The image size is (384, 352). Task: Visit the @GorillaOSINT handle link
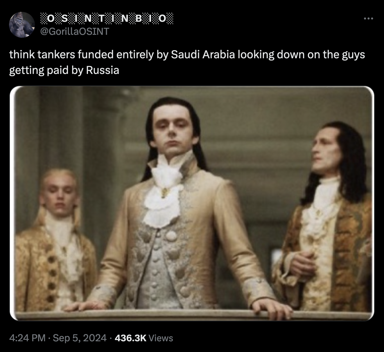click(x=74, y=31)
